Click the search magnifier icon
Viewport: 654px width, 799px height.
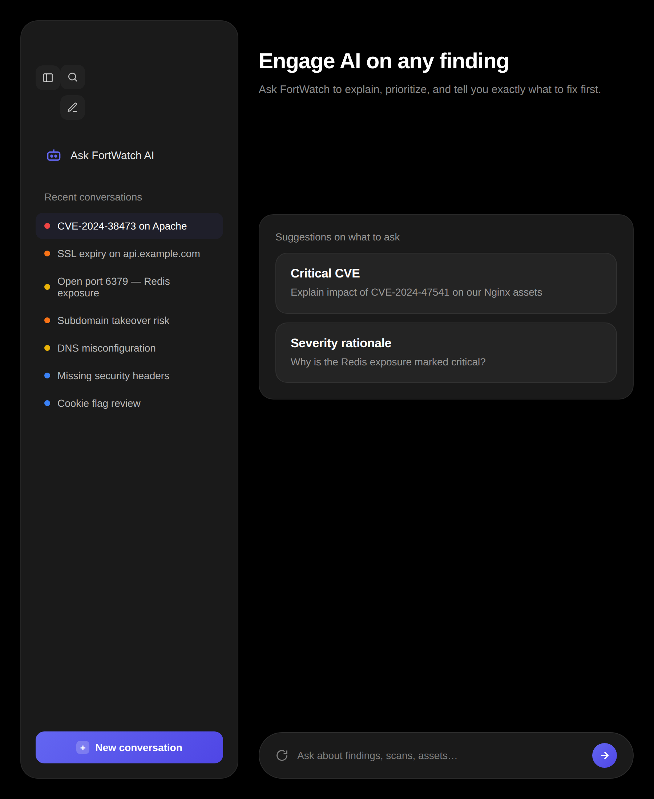coord(73,77)
